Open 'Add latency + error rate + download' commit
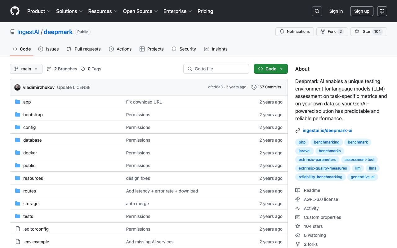The height and width of the screenshot is (248, 397). click(162, 191)
